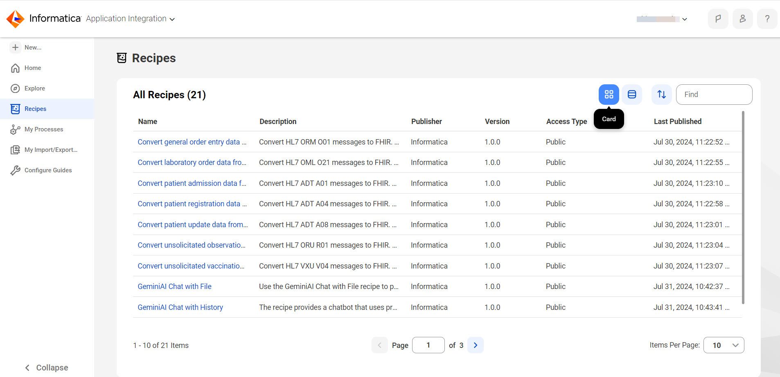Open Convert patient admission data recipe
This screenshot has height=377, width=780.
pos(192,183)
